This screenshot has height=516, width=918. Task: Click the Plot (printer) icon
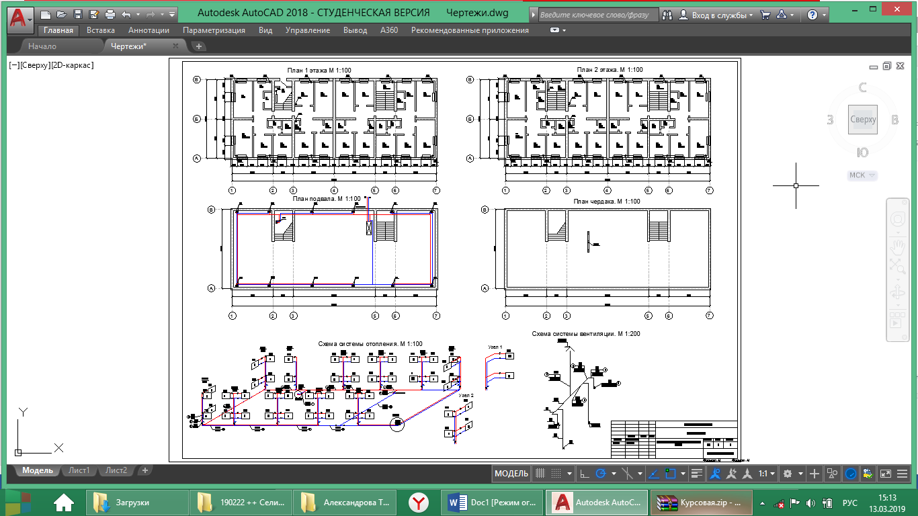tap(110, 13)
